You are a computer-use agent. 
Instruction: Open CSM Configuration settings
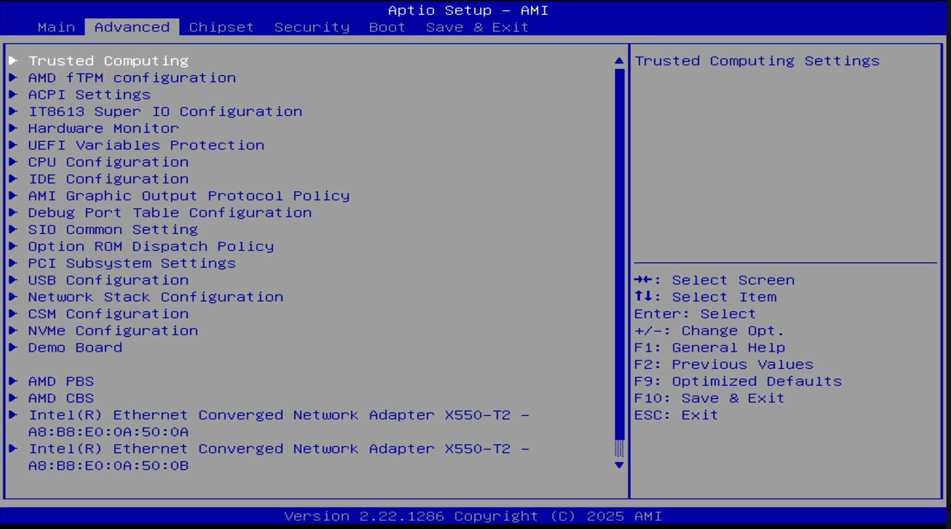(108, 314)
